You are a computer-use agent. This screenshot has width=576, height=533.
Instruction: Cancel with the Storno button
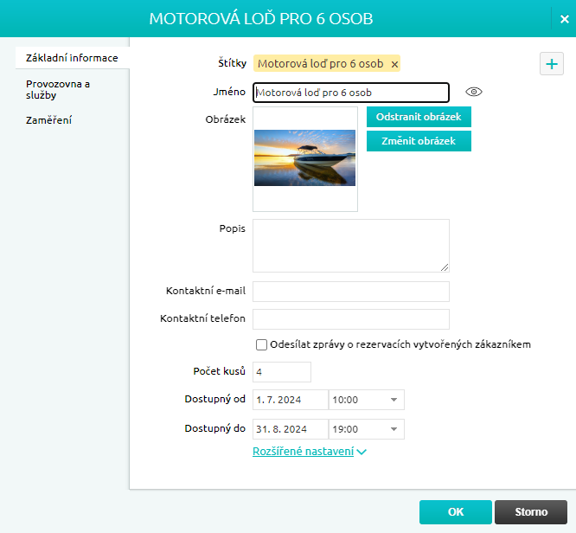coord(531,512)
